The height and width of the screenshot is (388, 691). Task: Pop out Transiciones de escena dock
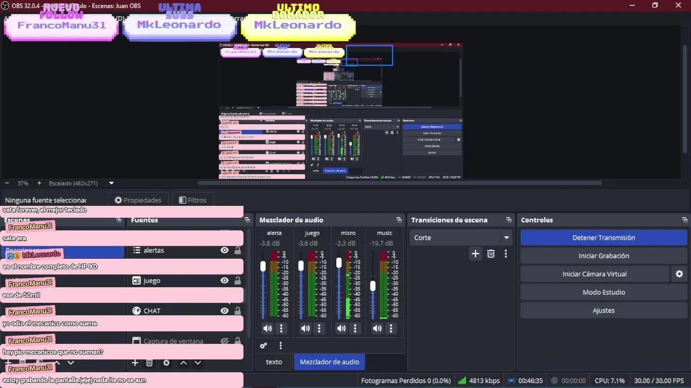click(x=509, y=220)
